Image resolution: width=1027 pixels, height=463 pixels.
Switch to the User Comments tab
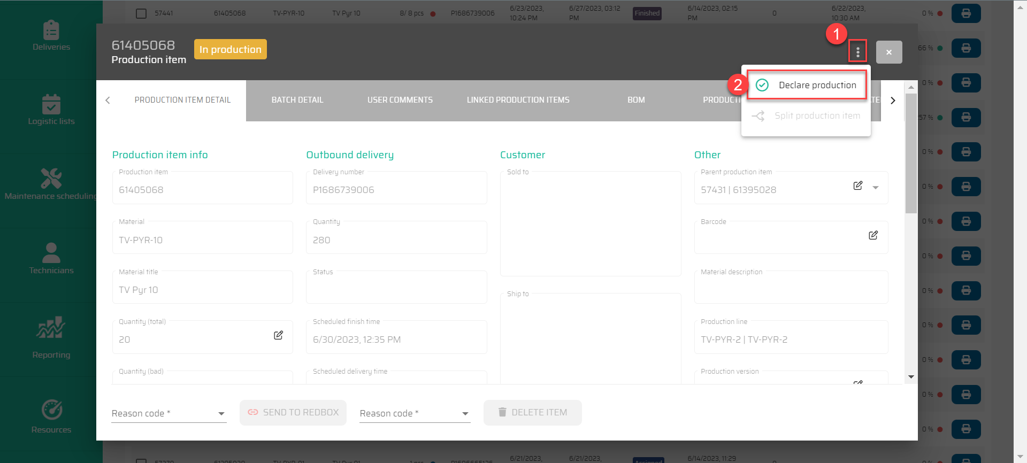[400, 100]
